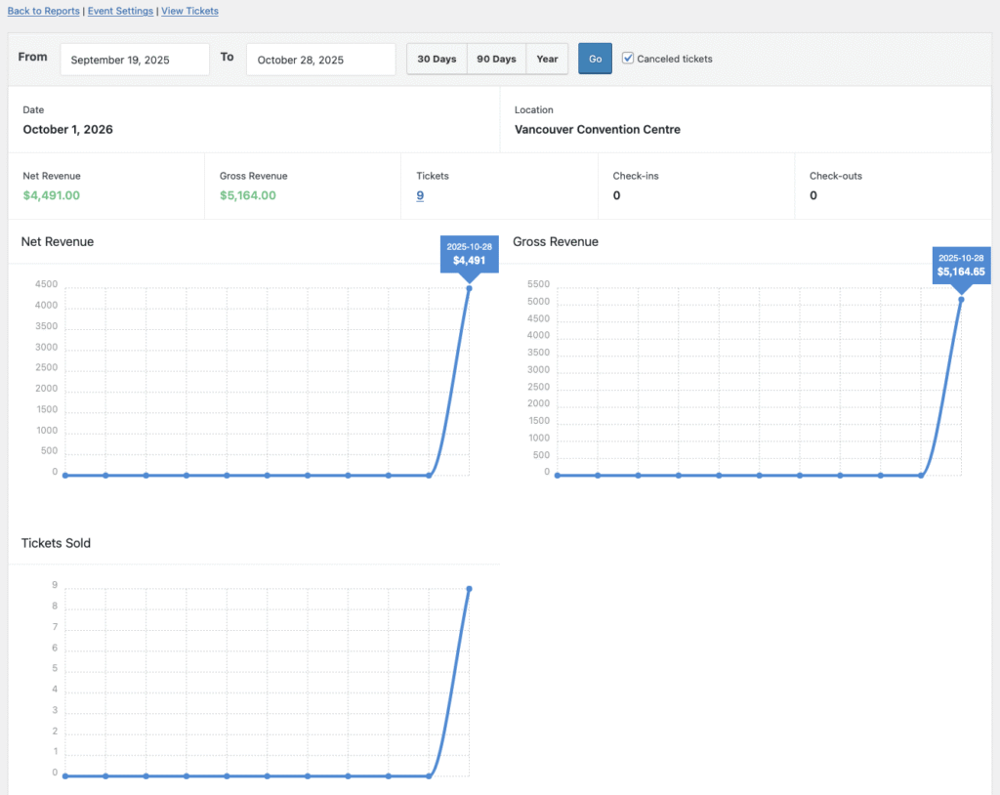The image size is (1000, 795).
Task: Click the $4,491 tooltip on Net Revenue chart
Action: click(x=469, y=254)
